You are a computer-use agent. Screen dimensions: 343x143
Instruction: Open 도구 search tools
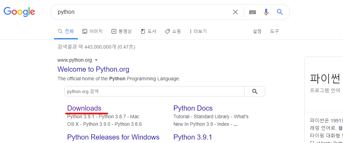274,31
